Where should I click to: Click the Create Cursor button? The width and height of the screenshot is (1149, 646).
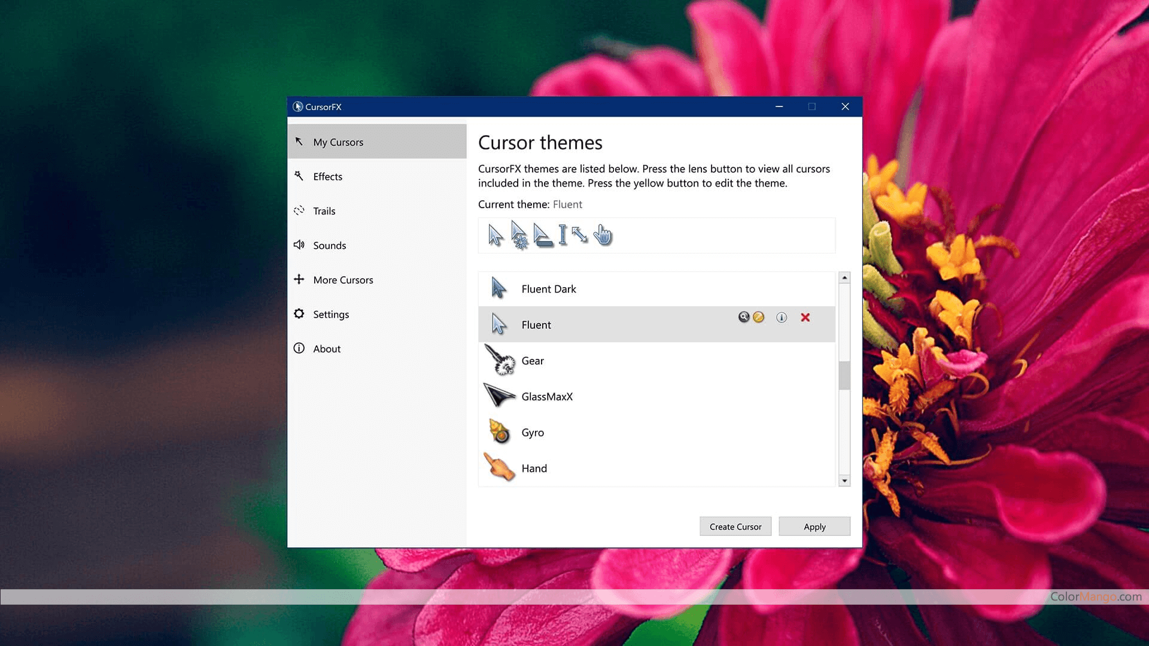click(735, 526)
